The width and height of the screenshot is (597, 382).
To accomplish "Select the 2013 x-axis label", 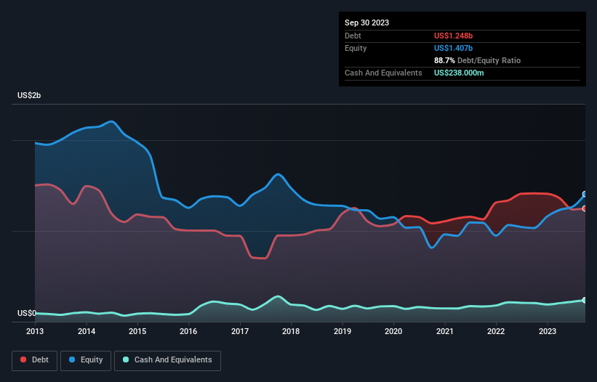I will pyautogui.click(x=35, y=331).
